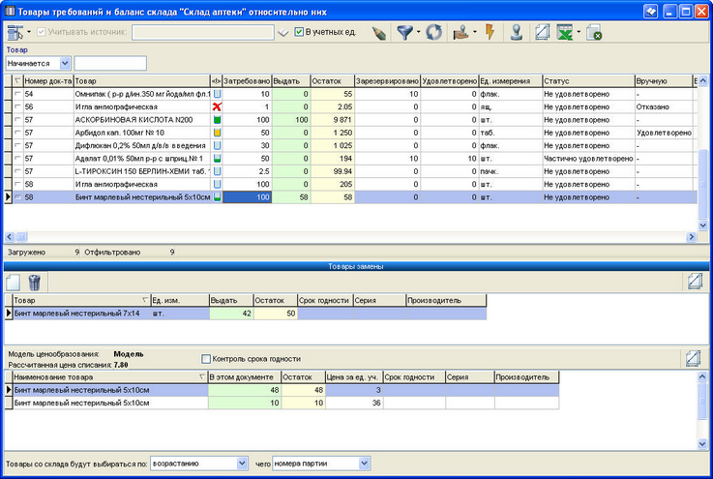Click the empty glass icon in the Дифлюкан row
Screen dimensions: 713x479
[217, 145]
